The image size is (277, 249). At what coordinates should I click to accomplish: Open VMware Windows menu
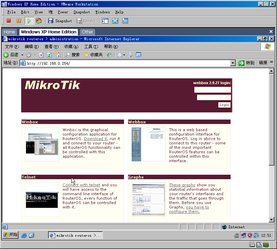103,12
